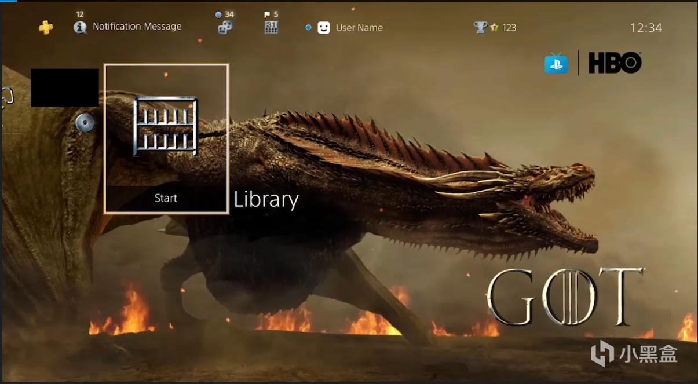Click the HBO logo
The height and width of the screenshot is (384, 698).
click(x=615, y=63)
